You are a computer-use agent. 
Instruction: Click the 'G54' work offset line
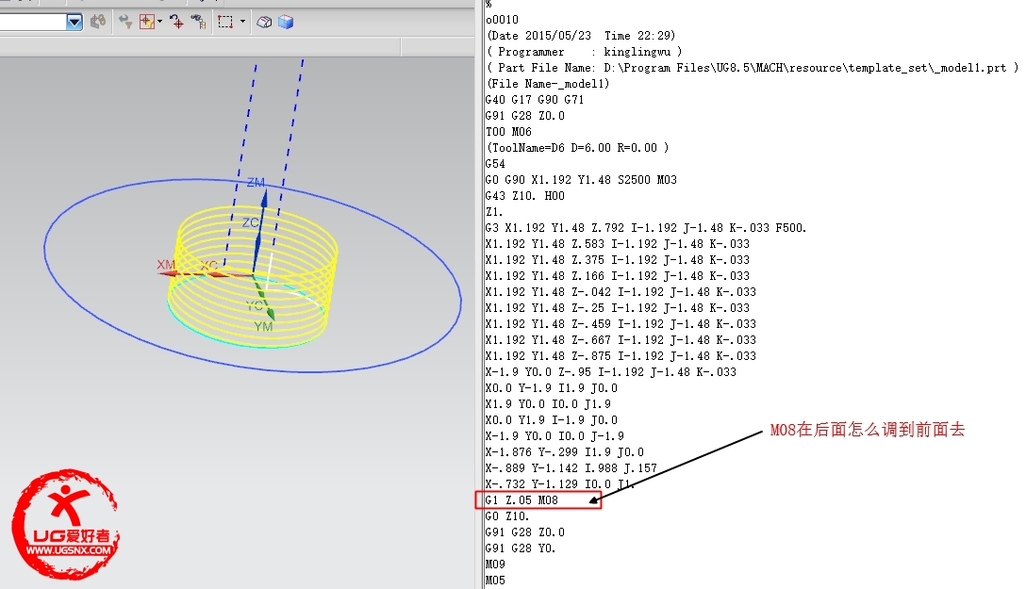[495, 163]
